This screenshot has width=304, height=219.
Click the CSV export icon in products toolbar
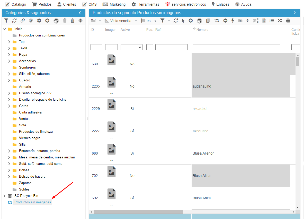(264, 21)
